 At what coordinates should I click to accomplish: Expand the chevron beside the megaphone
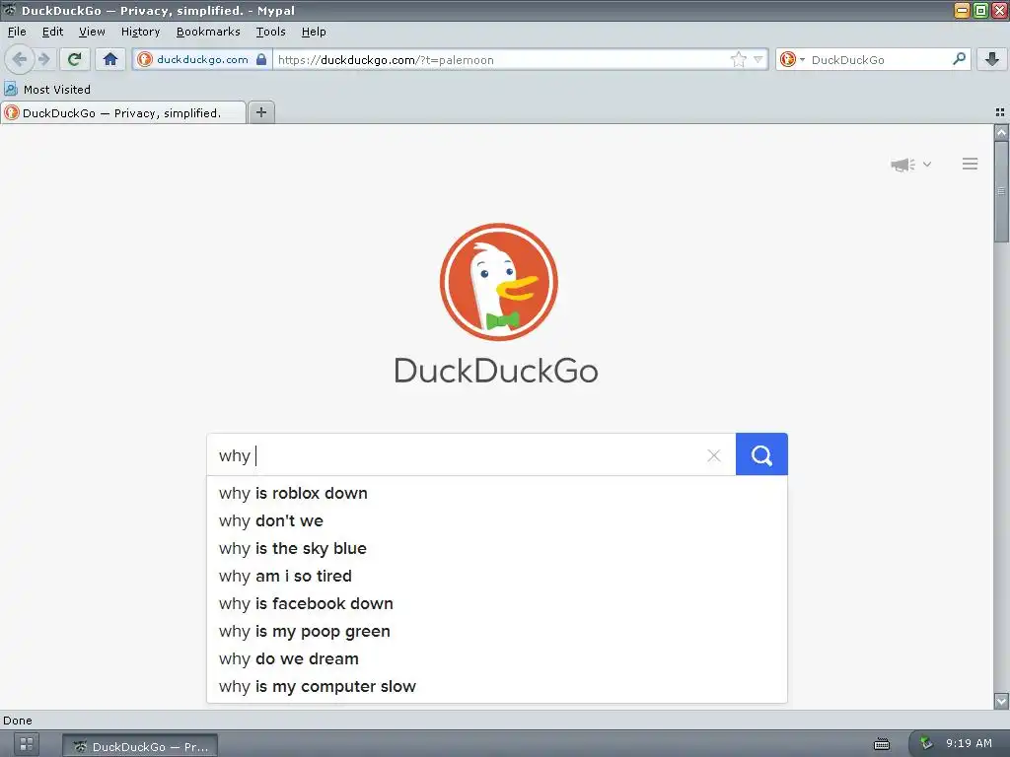[927, 165]
